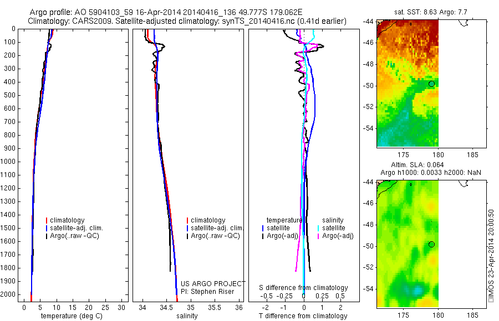Click SST map latitude tick -48
This screenshot has height=321, width=499.
coord(369,64)
